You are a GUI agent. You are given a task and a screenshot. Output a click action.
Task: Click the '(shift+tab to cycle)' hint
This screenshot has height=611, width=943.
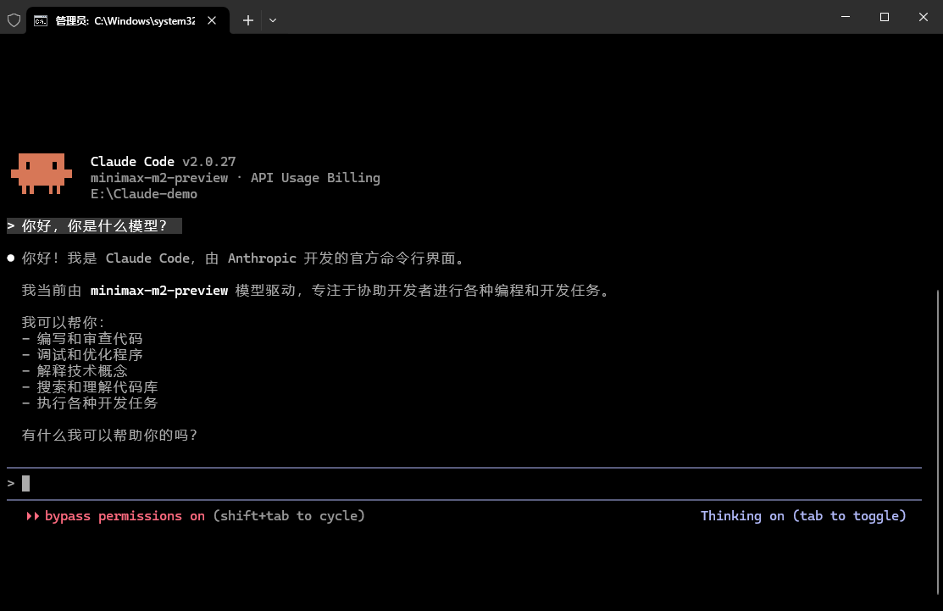(x=289, y=516)
